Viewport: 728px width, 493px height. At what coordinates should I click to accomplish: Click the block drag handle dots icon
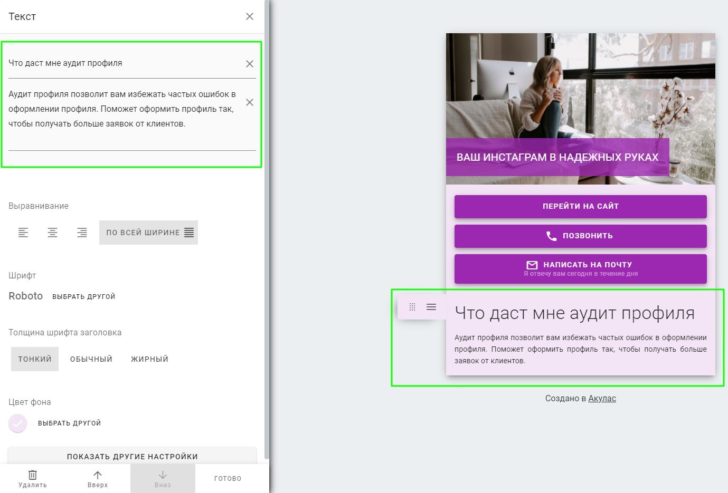[x=412, y=307]
